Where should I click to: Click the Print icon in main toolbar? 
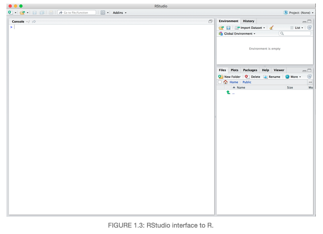(x=51, y=12)
